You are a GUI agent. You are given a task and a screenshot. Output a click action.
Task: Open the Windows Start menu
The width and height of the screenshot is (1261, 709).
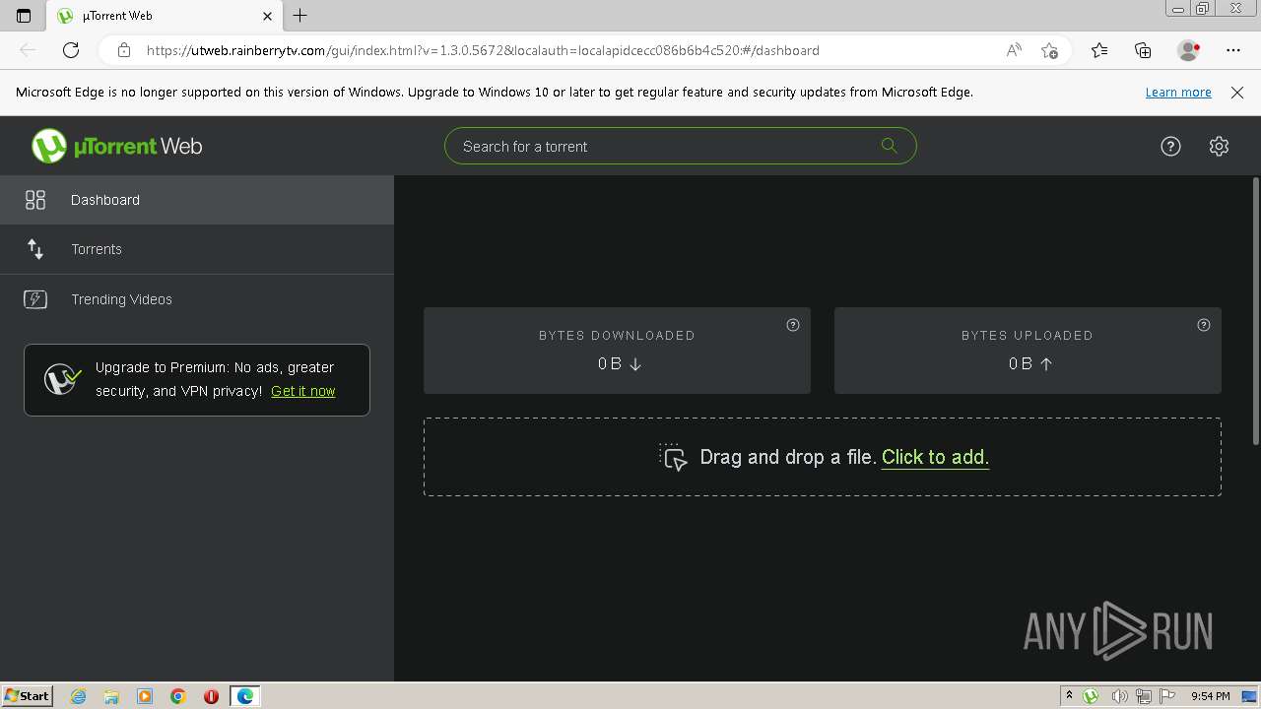coord(28,695)
